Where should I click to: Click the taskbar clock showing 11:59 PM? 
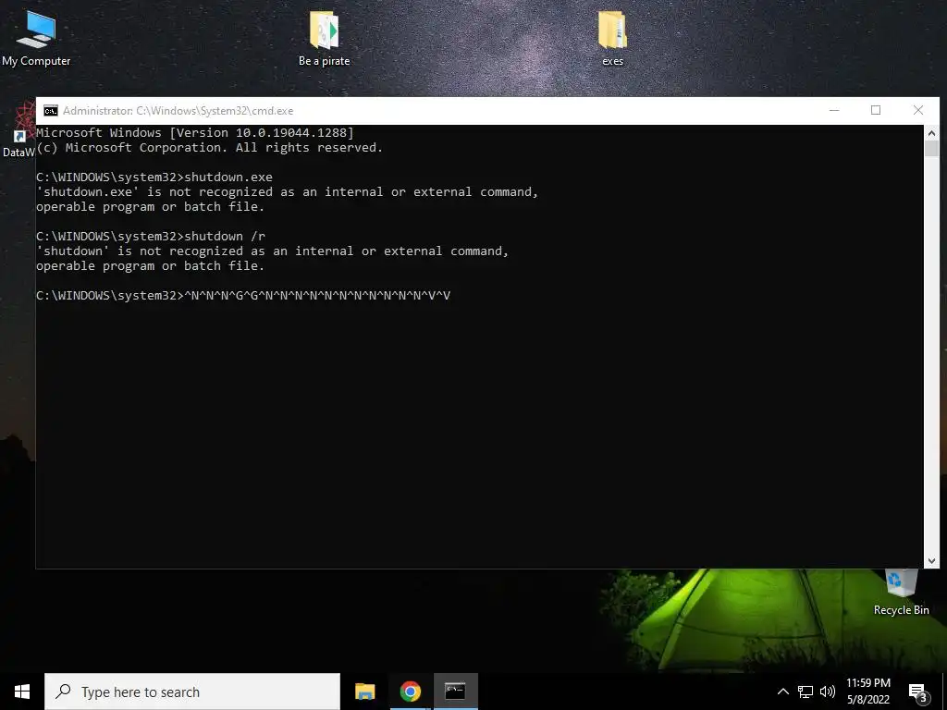[867, 692]
